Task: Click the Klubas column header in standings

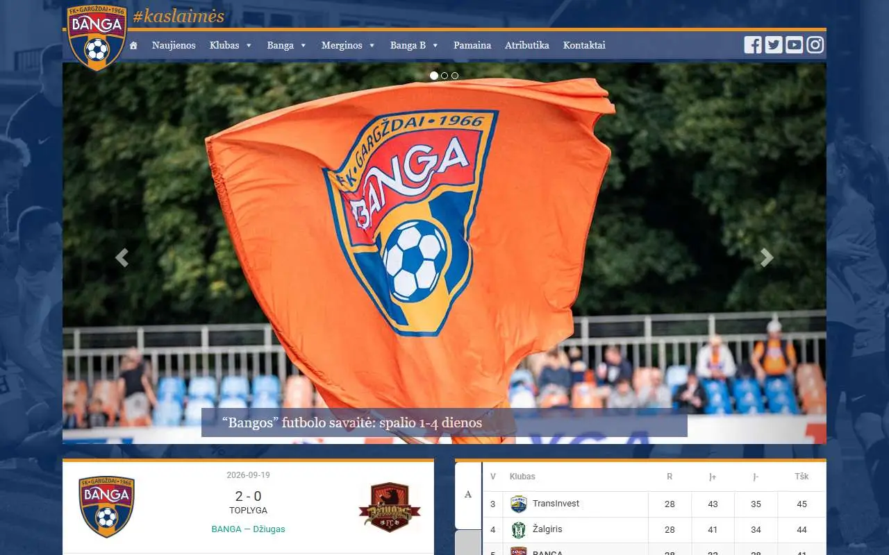Action: pyautogui.click(x=522, y=477)
